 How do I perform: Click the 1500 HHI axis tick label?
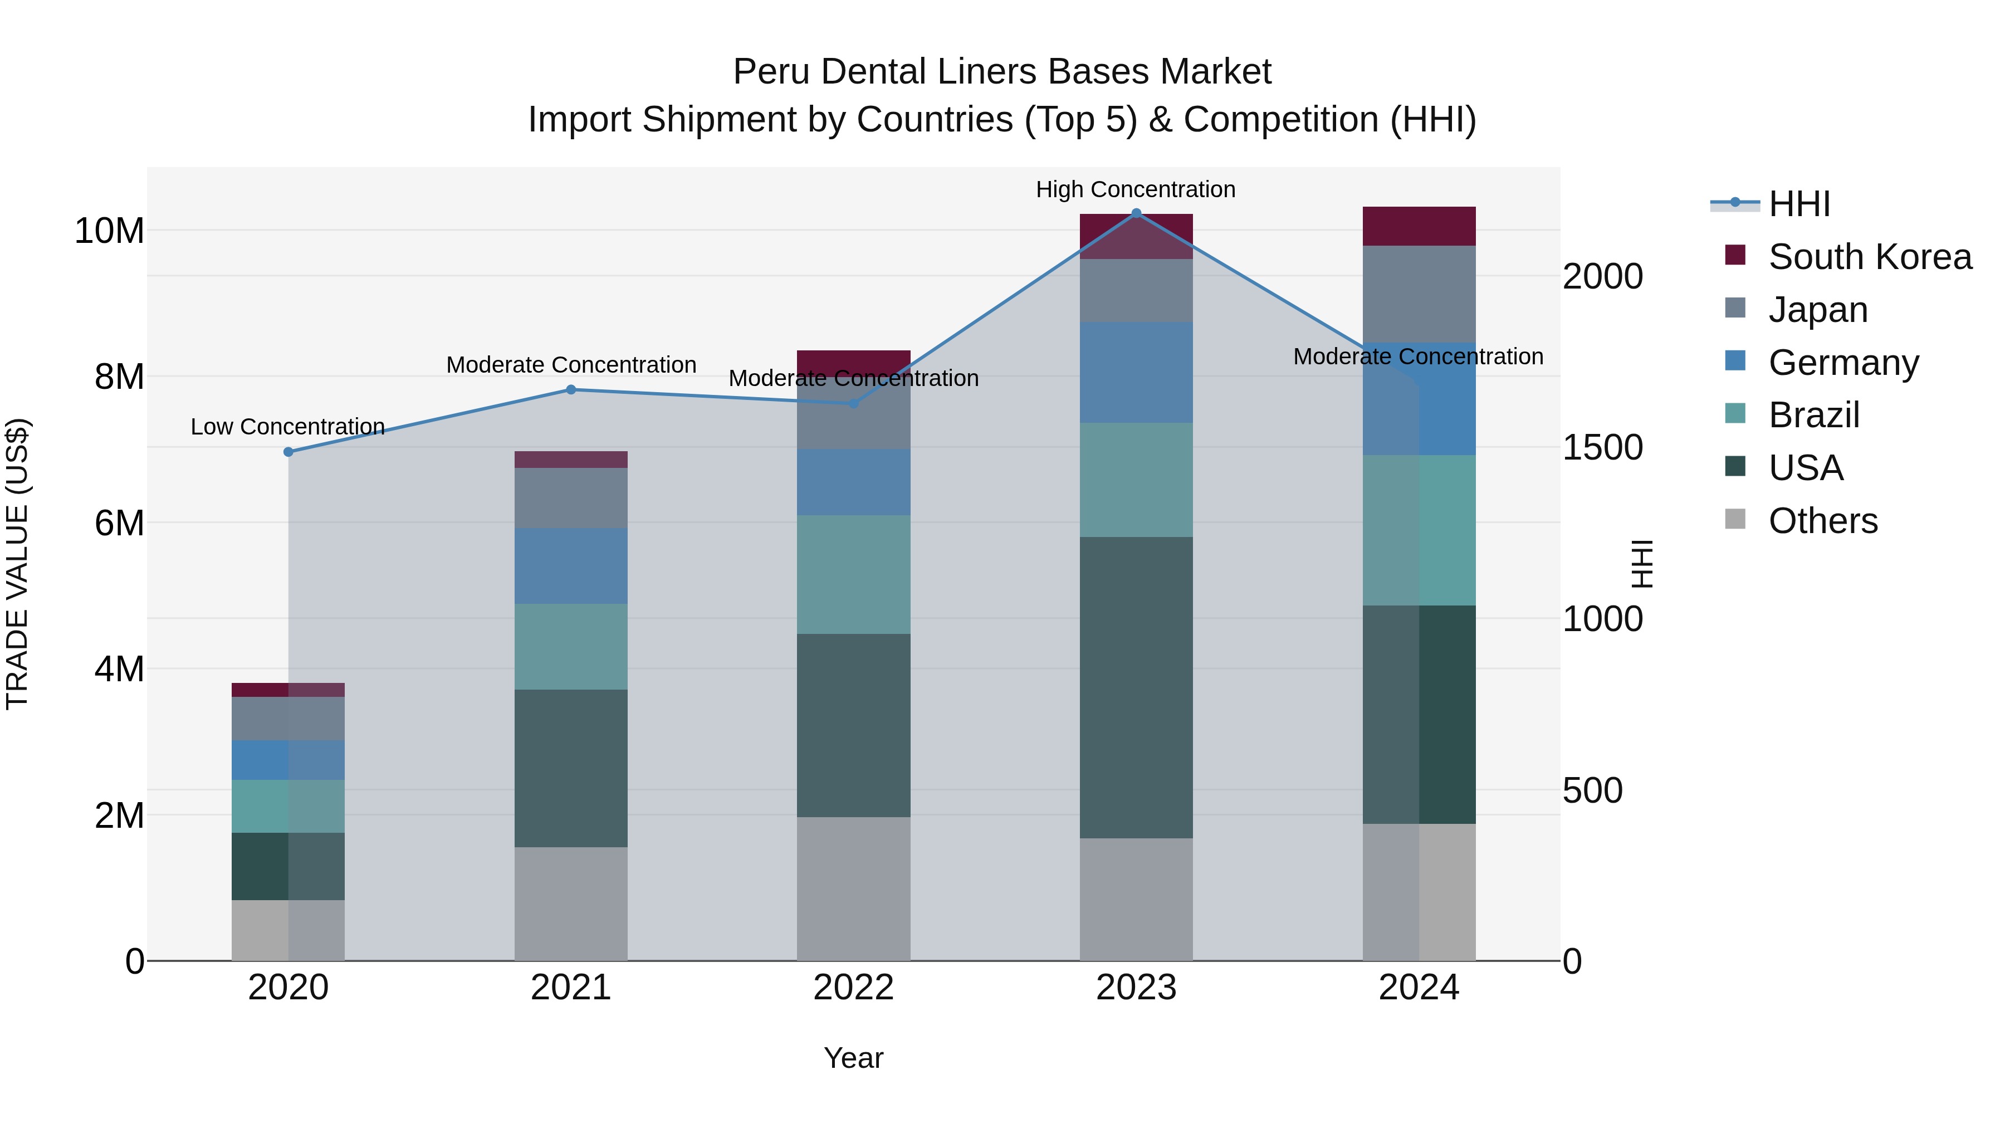[x=1602, y=448]
